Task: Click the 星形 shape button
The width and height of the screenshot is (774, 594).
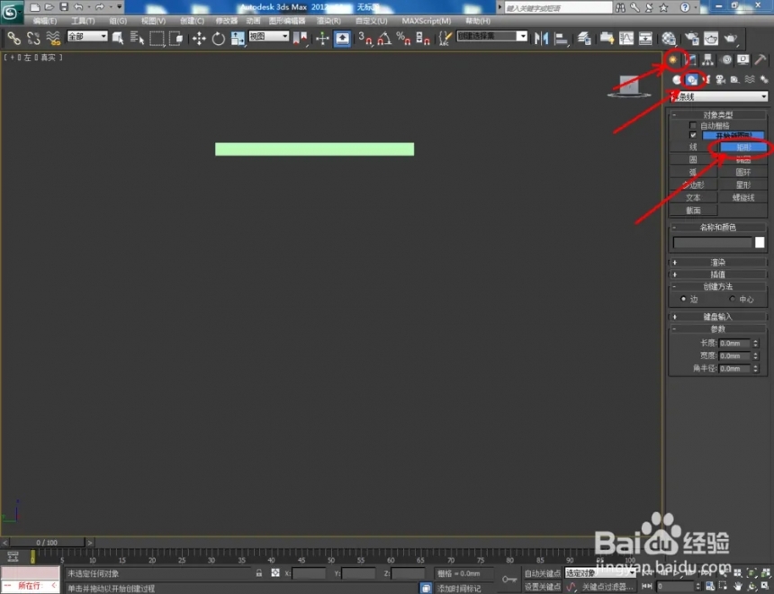Action: (x=743, y=184)
